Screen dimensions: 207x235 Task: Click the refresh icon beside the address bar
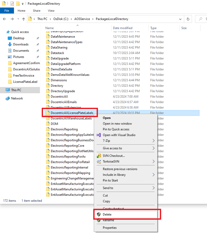[x=188, y=19]
